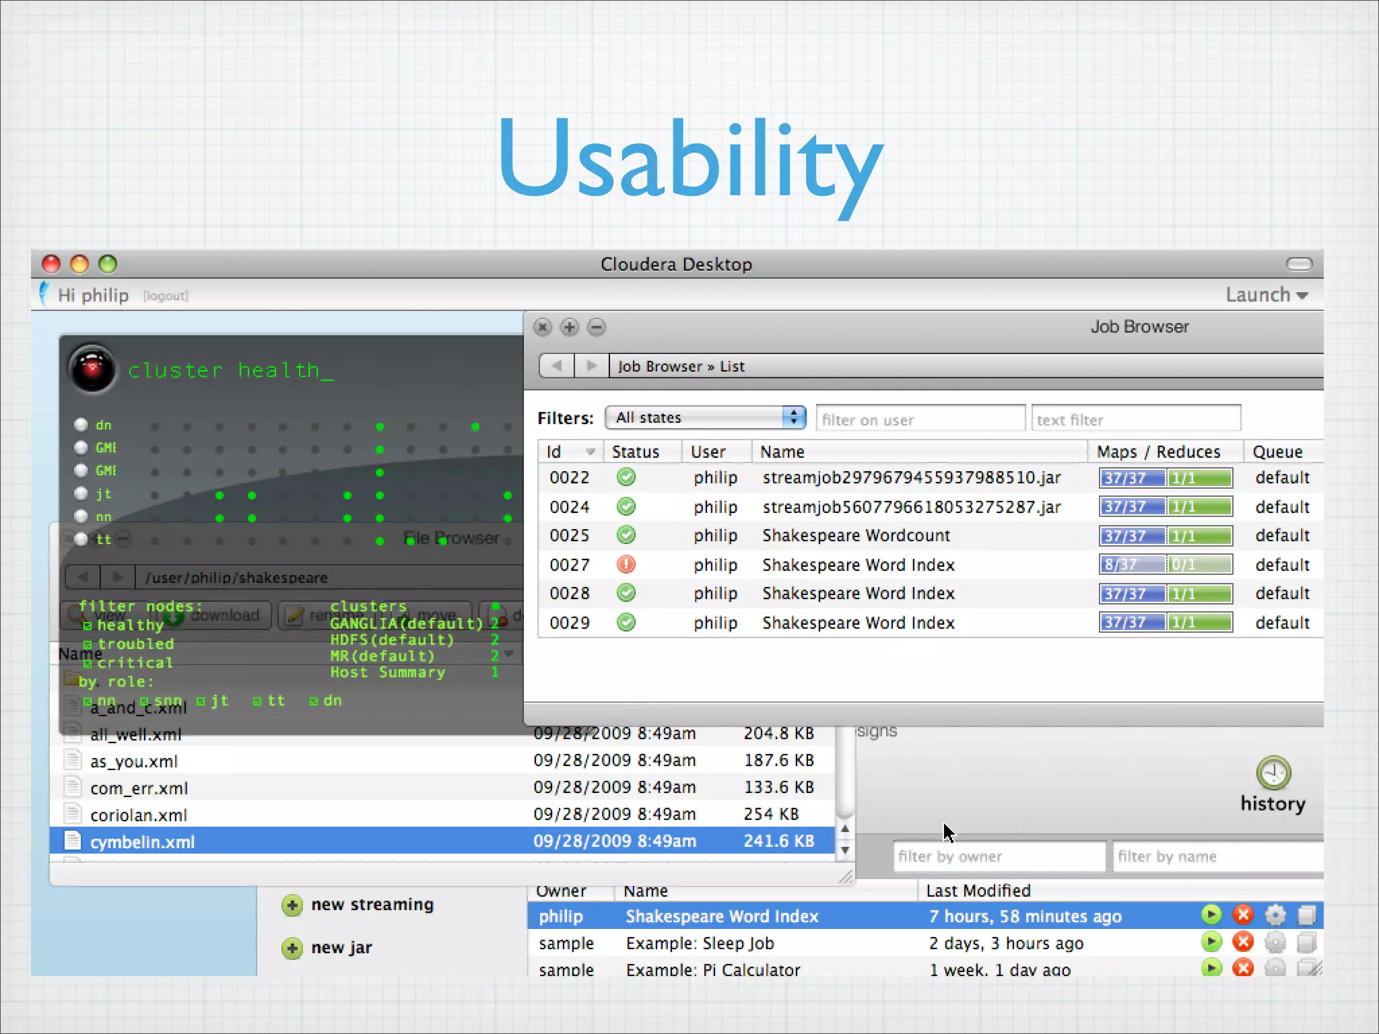Click the new streaming link
The width and height of the screenshot is (1379, 1034).
point(372,904)
